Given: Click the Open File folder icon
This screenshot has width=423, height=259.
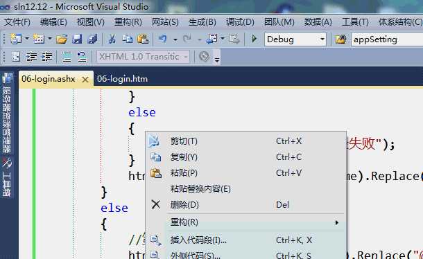Looking at the screenshot, I should tap(62, 39).
